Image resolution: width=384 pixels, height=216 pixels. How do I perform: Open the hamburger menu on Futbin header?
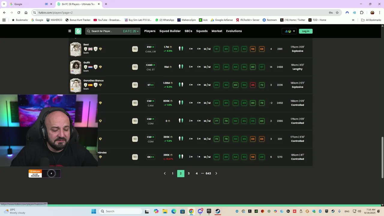(x=70, y=31)
